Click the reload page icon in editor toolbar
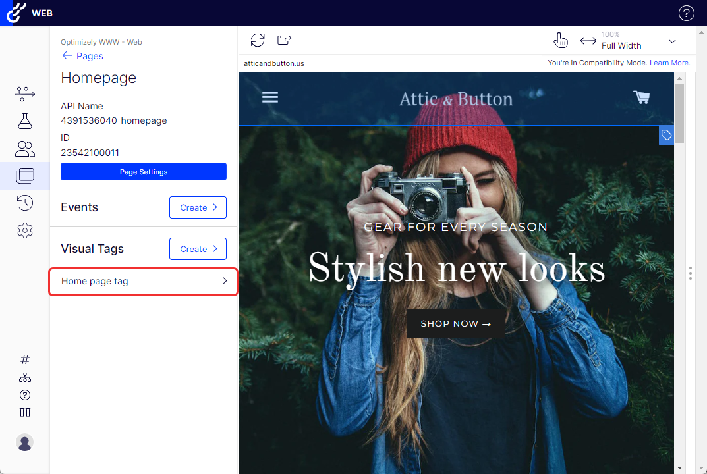Screen dimensions: 707x474 tap(258, 40)
